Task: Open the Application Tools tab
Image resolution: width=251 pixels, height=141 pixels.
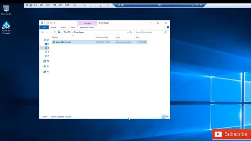Action: [x=87, y=27]
